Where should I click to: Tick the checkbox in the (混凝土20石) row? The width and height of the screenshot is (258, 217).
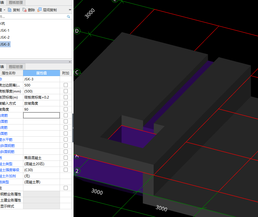click(66, 164)
